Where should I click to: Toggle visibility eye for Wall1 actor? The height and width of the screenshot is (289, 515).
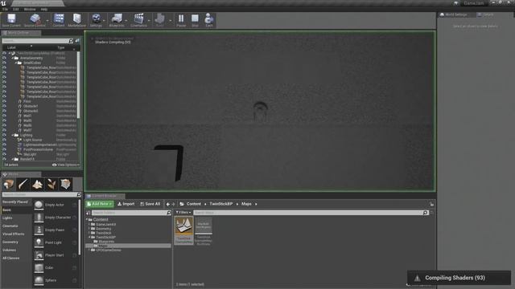[4, 116]
